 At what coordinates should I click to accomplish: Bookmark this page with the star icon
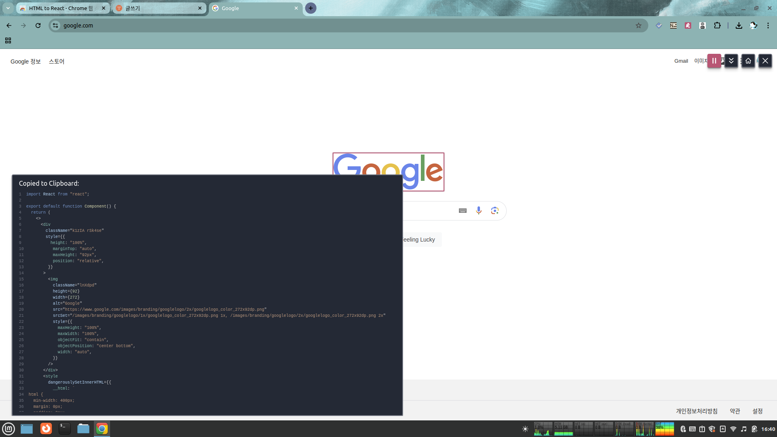pos(638,25)
